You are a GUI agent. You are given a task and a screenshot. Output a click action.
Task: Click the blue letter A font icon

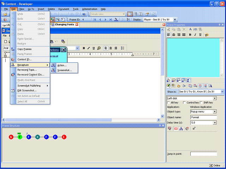[x=190, y=29]
